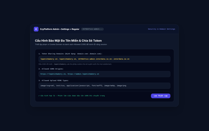Click the hint text mentioning .lepetitbakery.vn subdomain
This screenshot has width=209, height=131.
[75, 64]
